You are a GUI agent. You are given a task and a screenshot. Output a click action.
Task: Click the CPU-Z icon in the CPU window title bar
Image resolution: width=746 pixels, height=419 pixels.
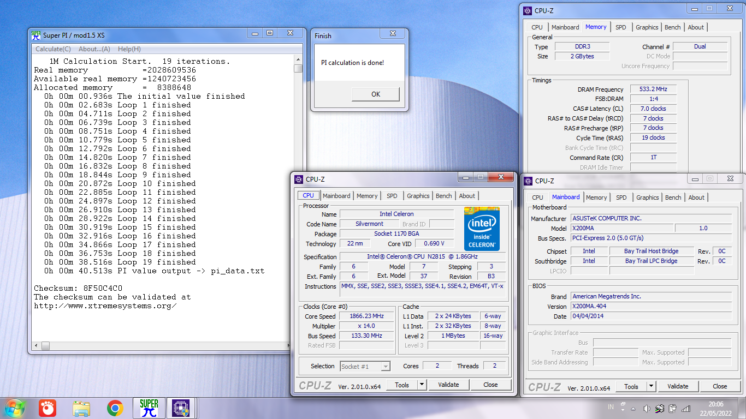(299, 179)
